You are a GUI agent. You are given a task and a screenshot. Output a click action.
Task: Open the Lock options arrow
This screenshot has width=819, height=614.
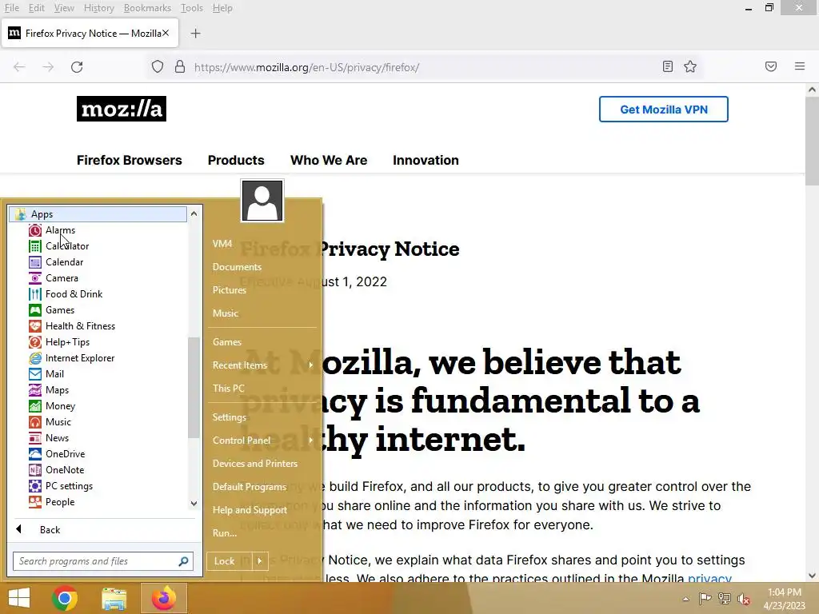pos(260,561)
